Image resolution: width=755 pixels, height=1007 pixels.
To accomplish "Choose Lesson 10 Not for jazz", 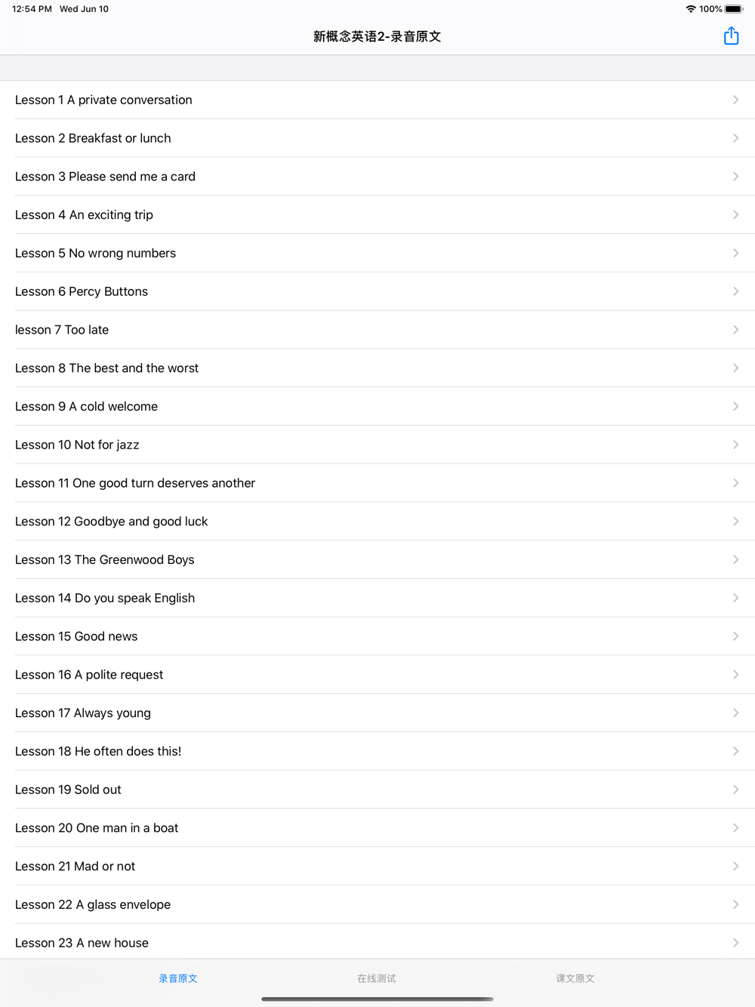I will tap(377, 445).
